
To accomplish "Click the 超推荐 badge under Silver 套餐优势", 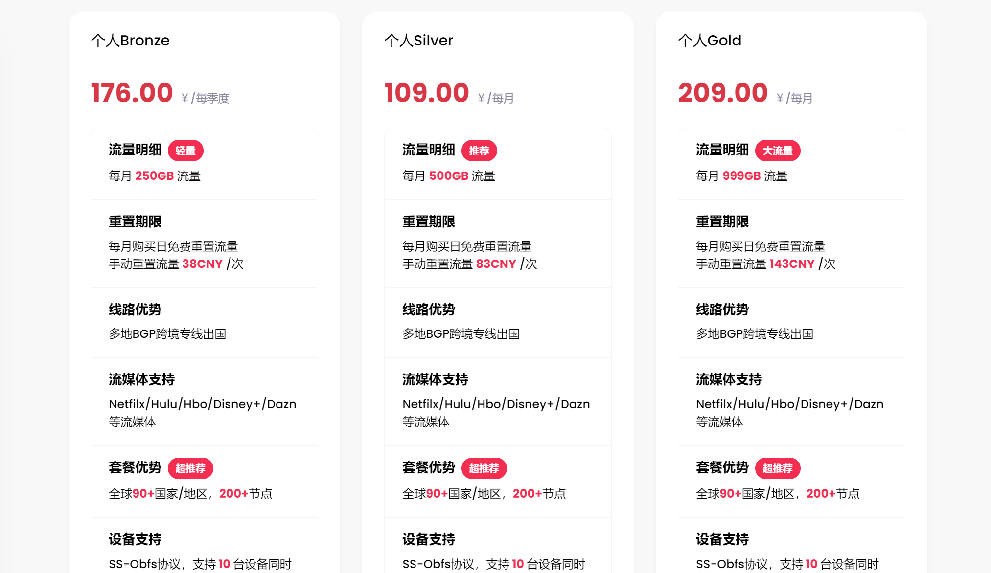I will [x=484, y=468].
